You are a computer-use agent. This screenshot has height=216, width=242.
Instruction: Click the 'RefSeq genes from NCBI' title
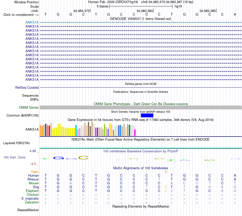[141, 84]
